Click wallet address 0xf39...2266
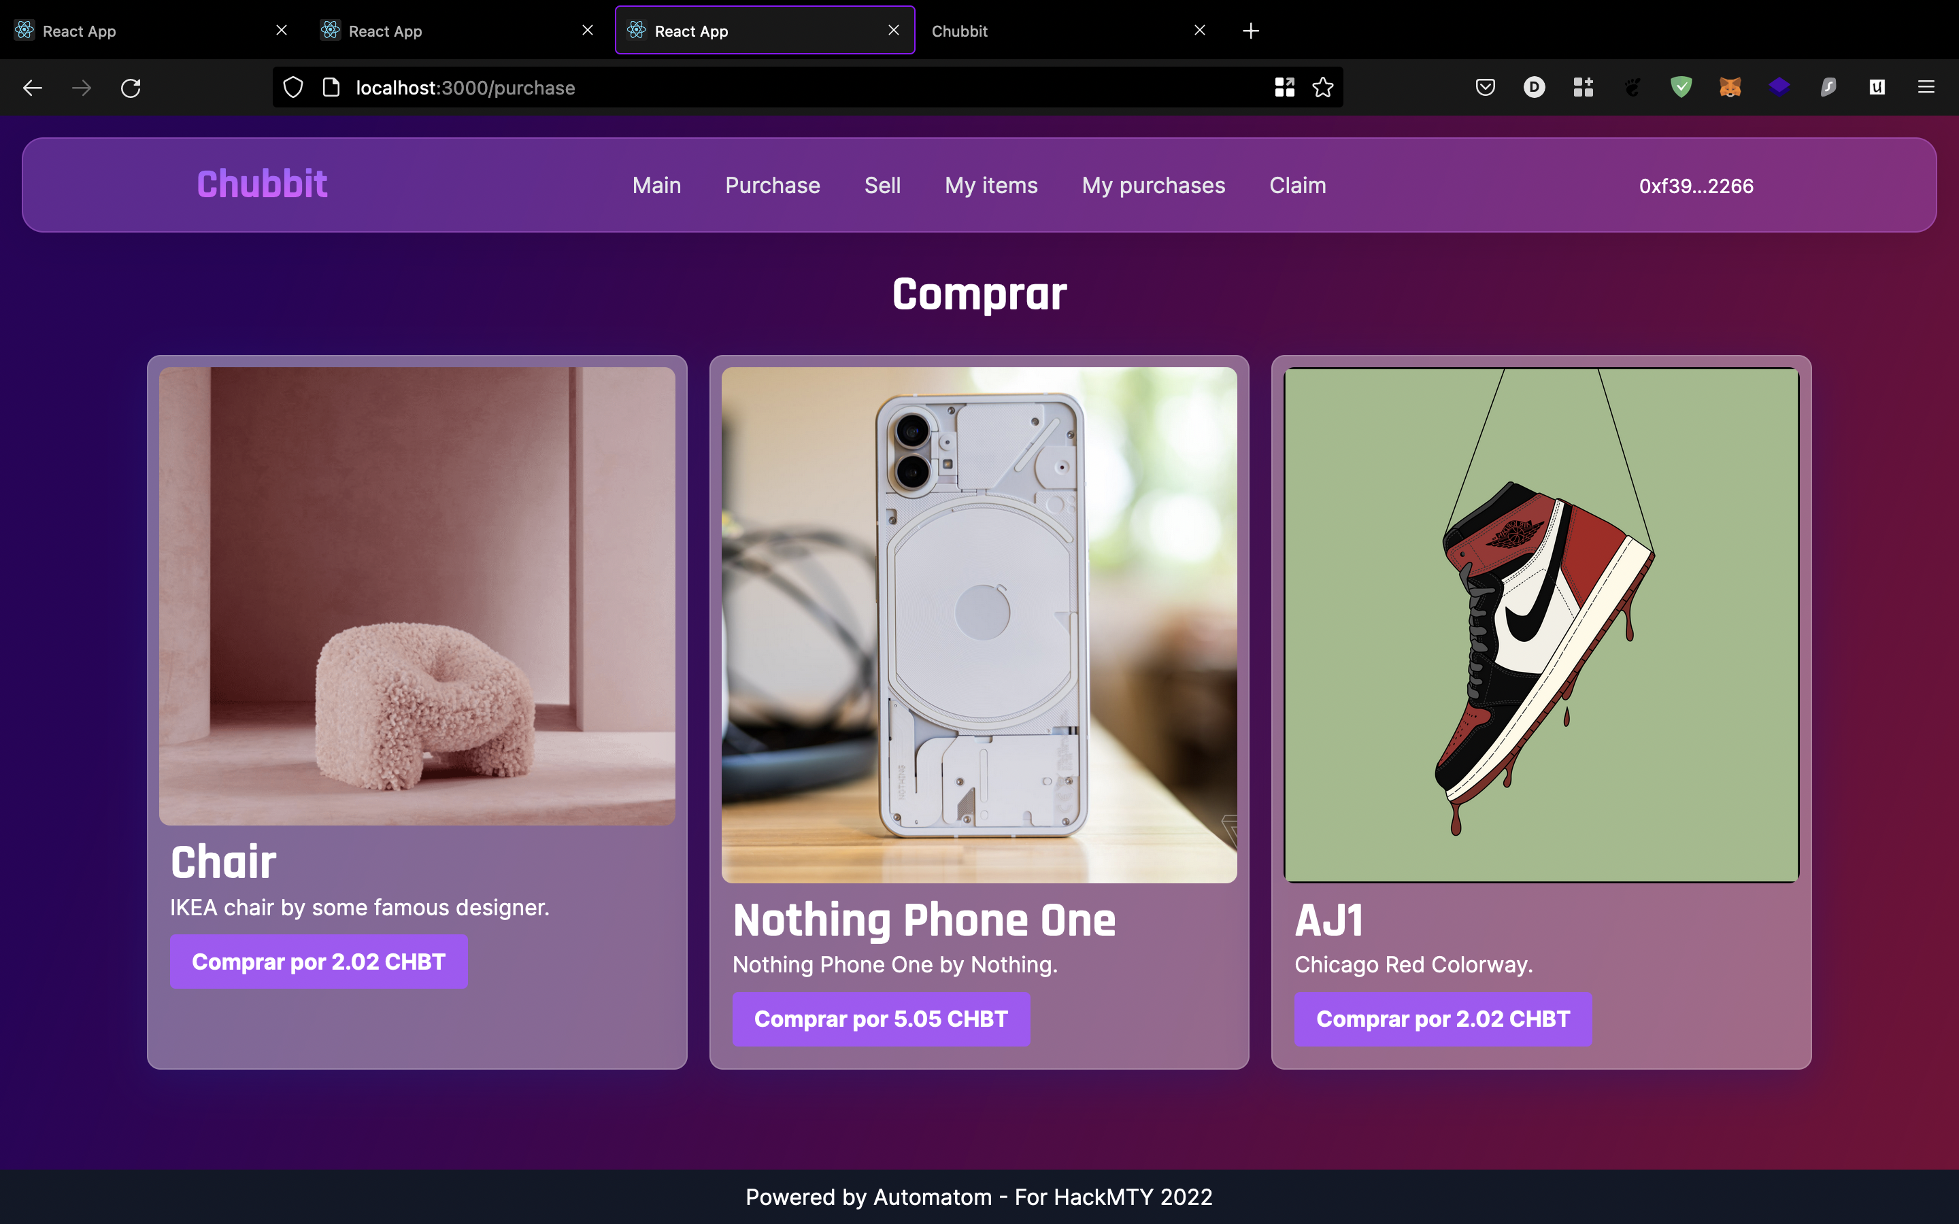 [1696, 186]
